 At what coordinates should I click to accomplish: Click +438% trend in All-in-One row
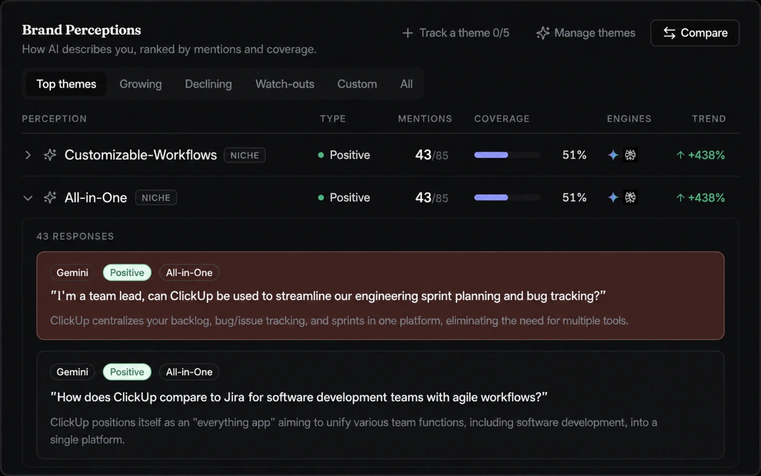(706, 198)
